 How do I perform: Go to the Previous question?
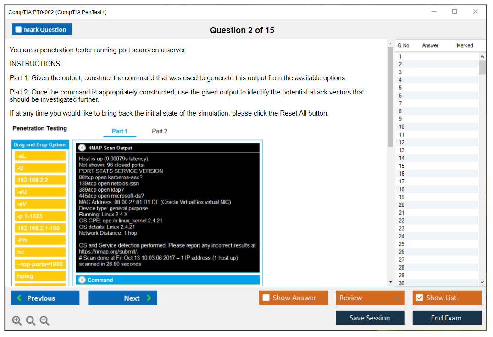point(45,298)
